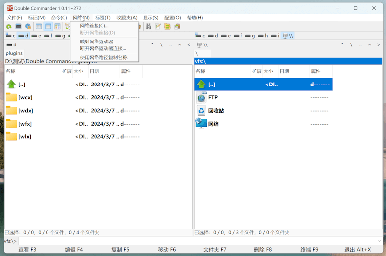The height and width of the screenshot is (256, 386).
Task: Go to root \ in left panel
Action: (x=161, y=45)
